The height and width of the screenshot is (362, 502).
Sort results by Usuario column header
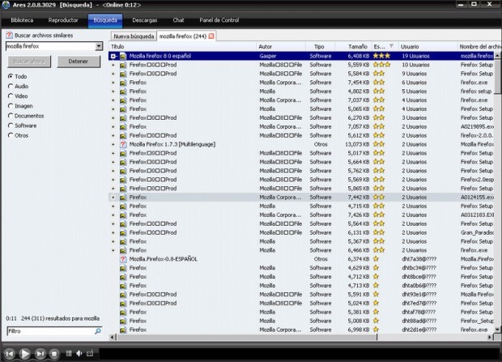(x=428, y=46)
